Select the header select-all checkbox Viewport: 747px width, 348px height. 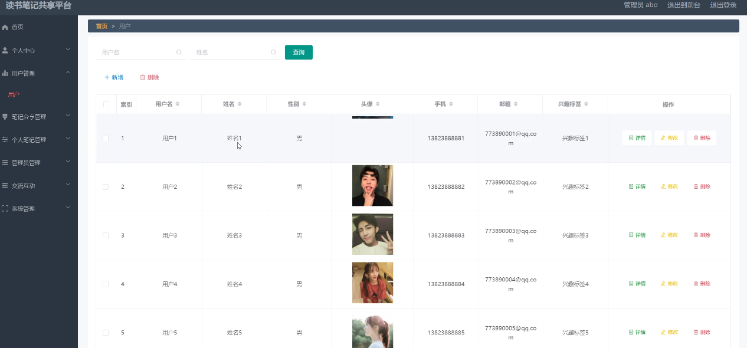(106, 104)
